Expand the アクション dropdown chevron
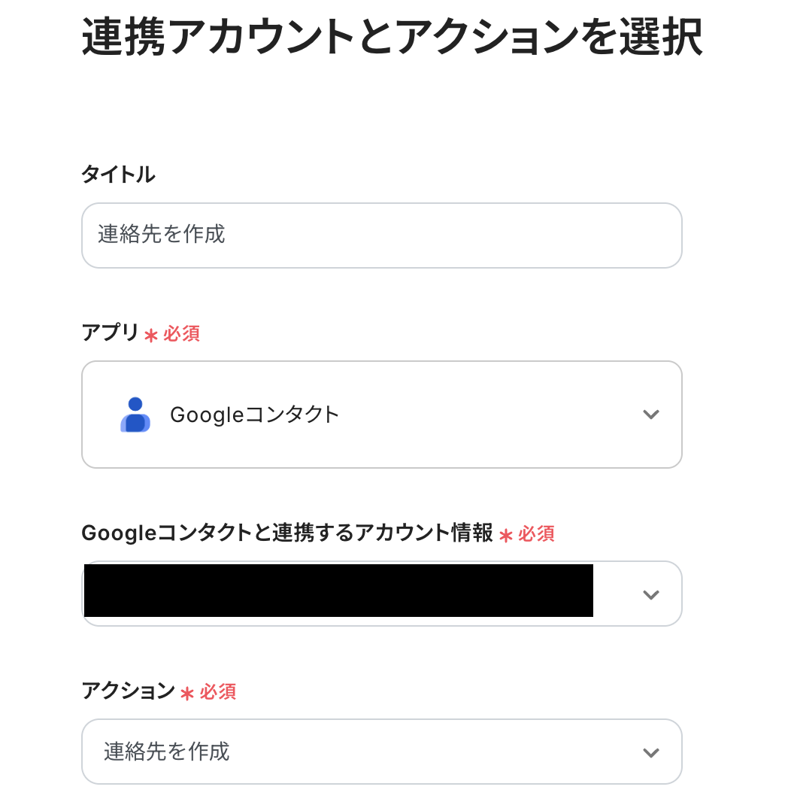Viewport: 791px width, 811px height. (650, 752)
